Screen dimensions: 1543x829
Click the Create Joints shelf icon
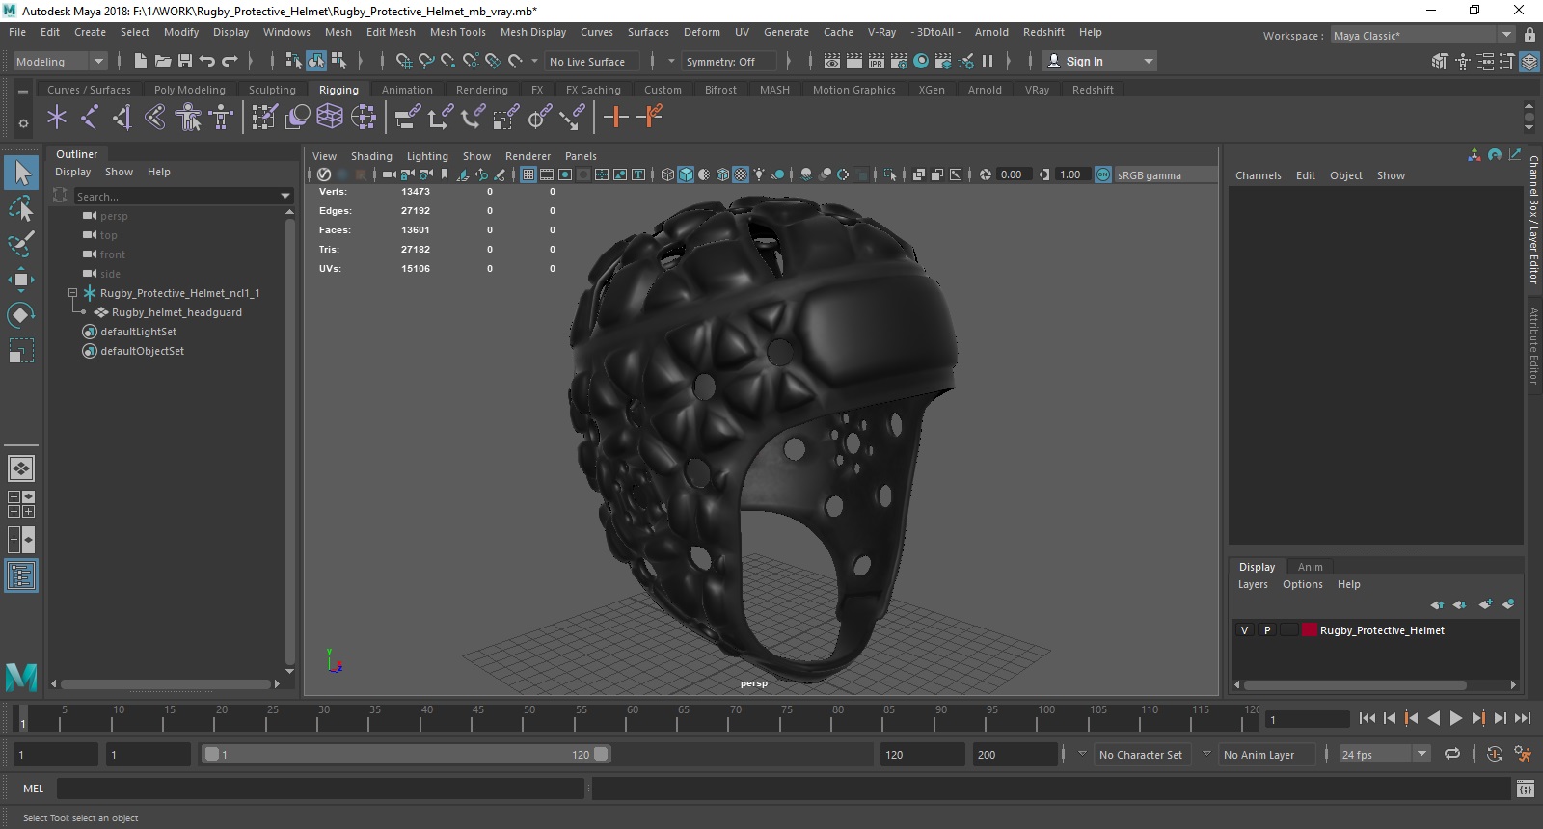90,118
